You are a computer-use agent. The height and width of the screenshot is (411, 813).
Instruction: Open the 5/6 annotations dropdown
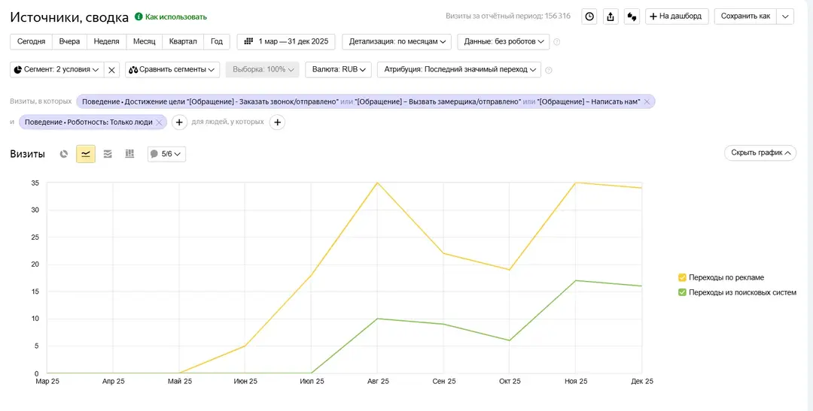(x=166, y=154)
